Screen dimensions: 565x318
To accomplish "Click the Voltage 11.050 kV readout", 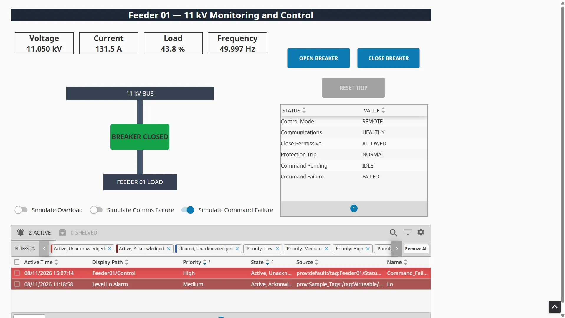I will coord(44,43).
